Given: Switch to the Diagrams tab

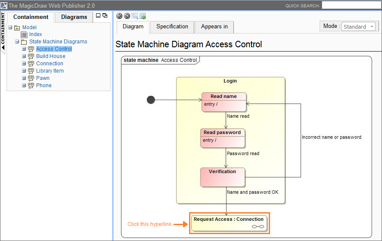Looking at the screenshot, I should 74,17.
